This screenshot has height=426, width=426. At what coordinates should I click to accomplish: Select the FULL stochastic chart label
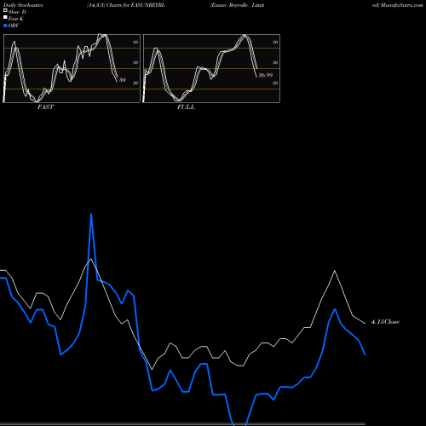pyautogui.click(x=186, y=106)
